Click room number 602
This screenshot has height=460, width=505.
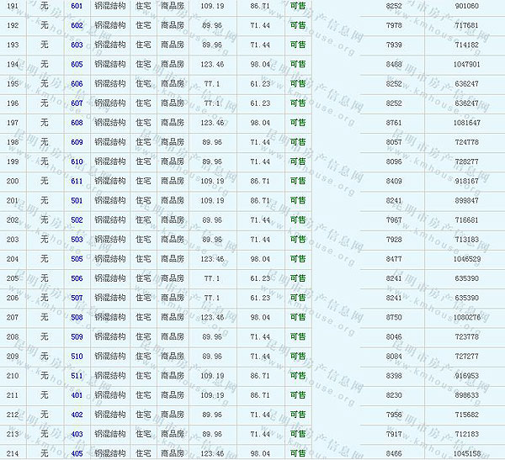pyautogui.click(x=77, y=25)
